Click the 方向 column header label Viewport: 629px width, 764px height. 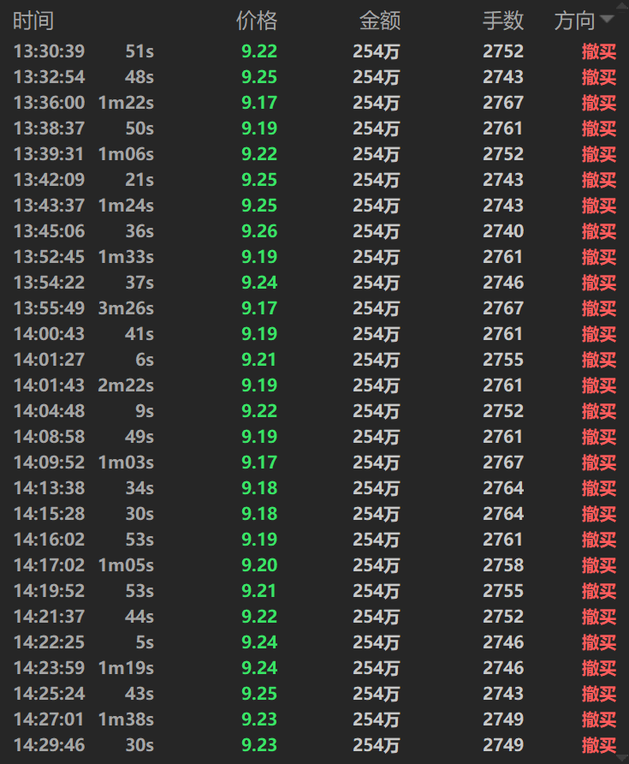(574, 21)
